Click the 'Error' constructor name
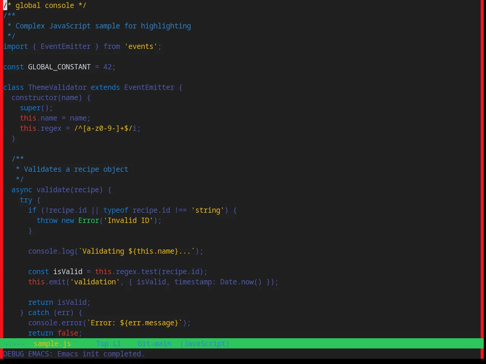Viewport: 486px width, 364px height. (88, 220)
